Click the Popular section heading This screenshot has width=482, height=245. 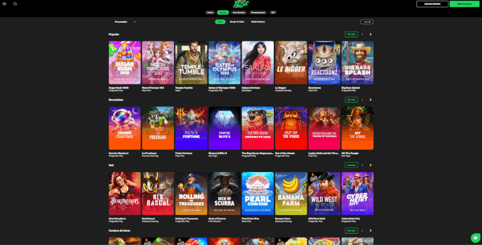click(114, 34)
